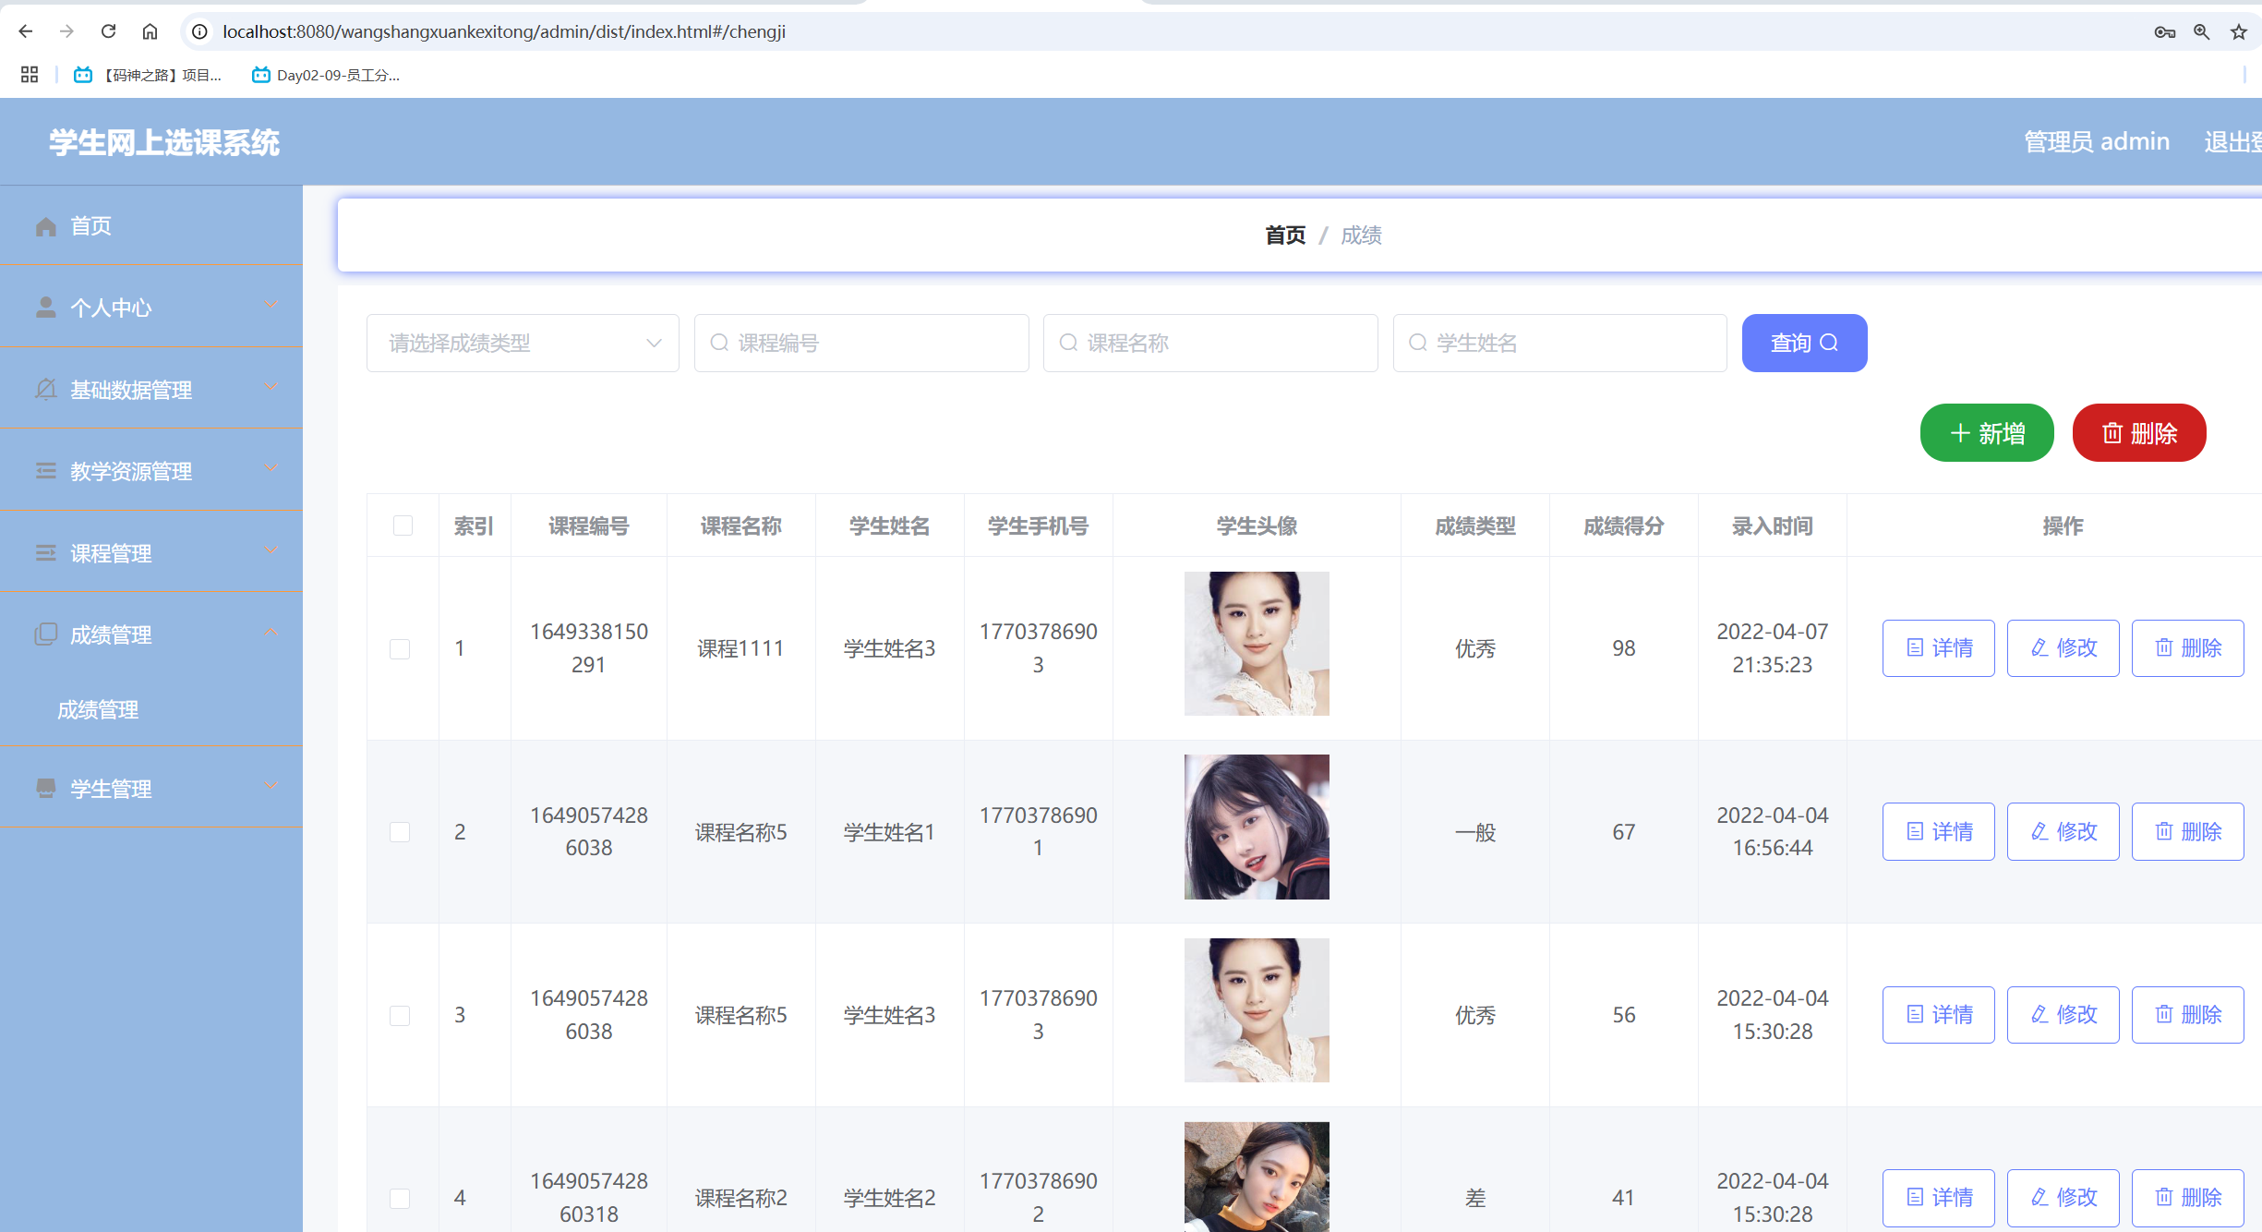Click 删除 for row 1 课程1111
2262x1232 pixels.
coord(2188,648)
